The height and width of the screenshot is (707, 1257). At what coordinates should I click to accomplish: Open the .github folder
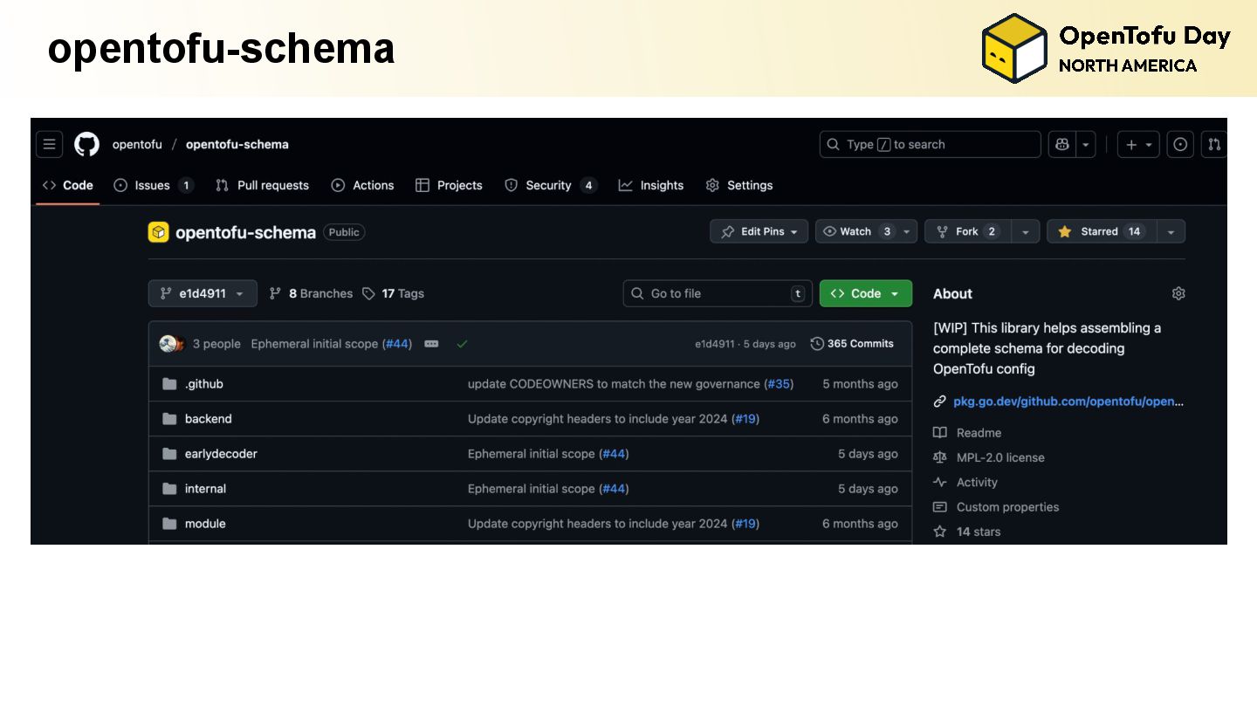pos(203,384)
